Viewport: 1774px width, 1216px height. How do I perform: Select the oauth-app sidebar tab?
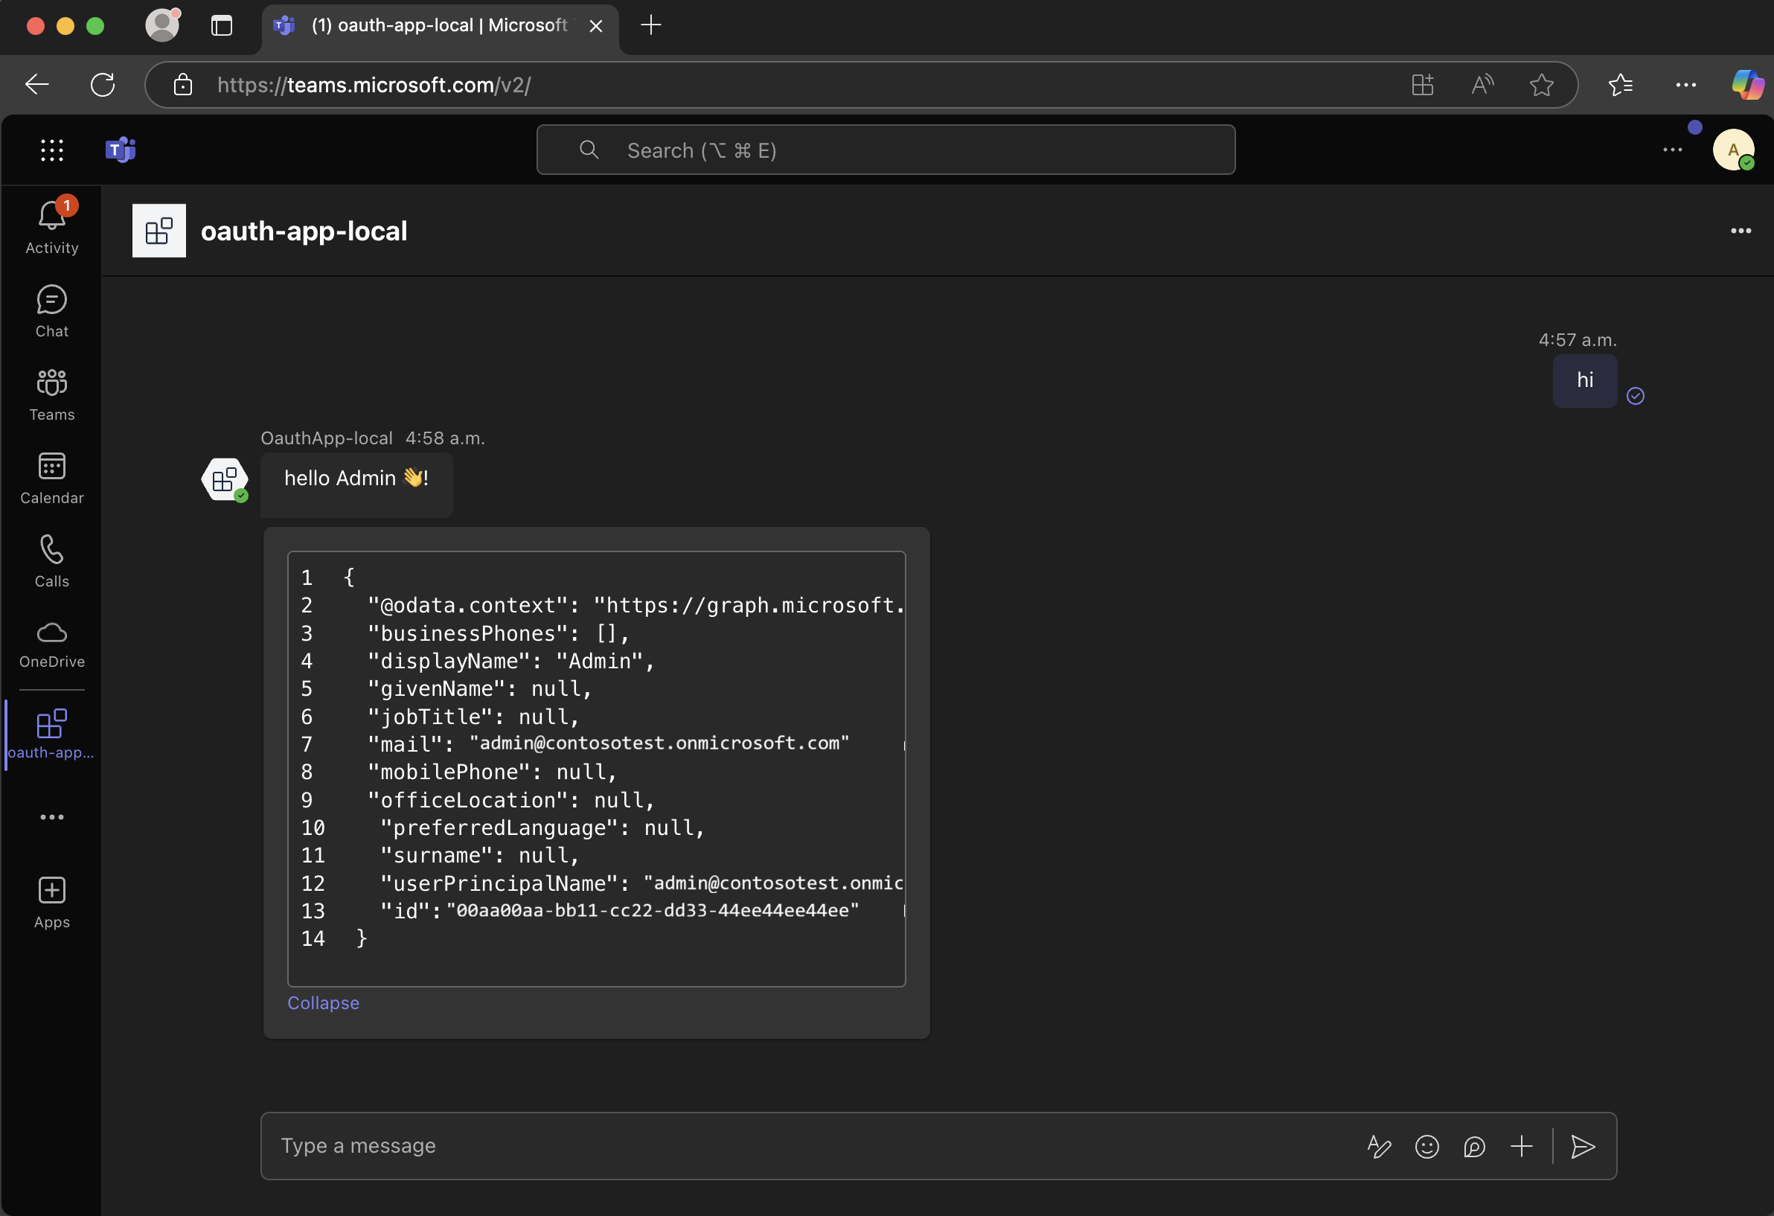[51, 734]
